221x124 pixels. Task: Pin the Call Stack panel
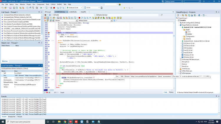point(39,12)
